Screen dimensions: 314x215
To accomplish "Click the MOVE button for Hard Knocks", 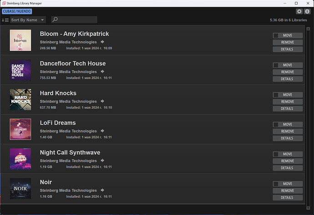I will click(288, 95).
